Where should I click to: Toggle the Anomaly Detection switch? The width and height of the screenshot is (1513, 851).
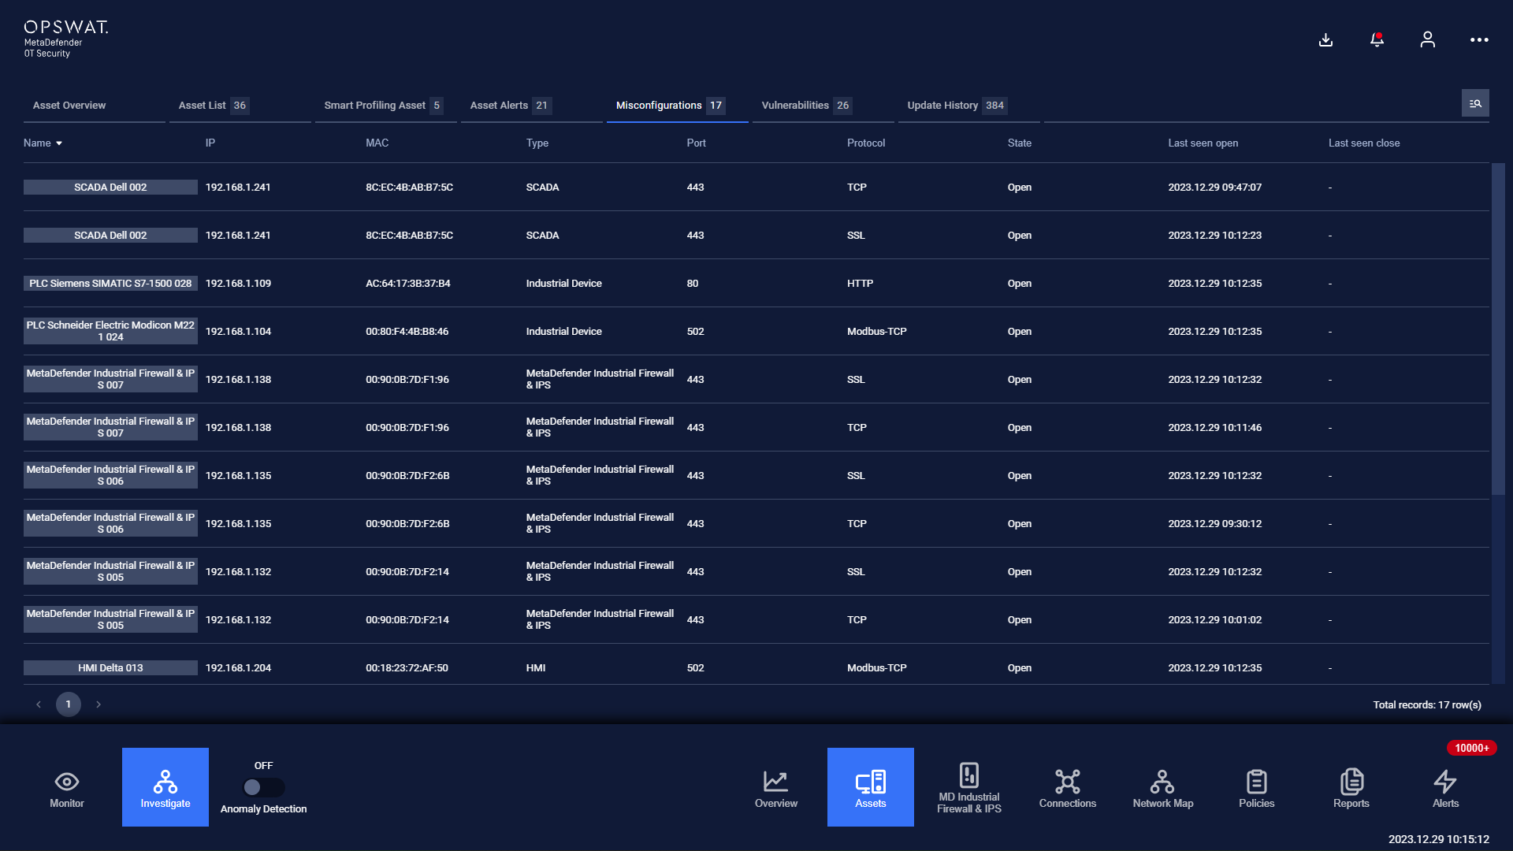(x=263, y=787)
